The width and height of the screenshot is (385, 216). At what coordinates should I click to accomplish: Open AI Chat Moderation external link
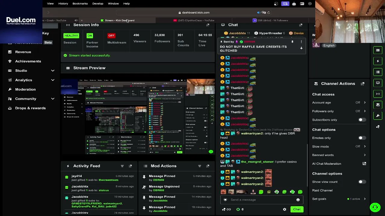pos(364,163)
